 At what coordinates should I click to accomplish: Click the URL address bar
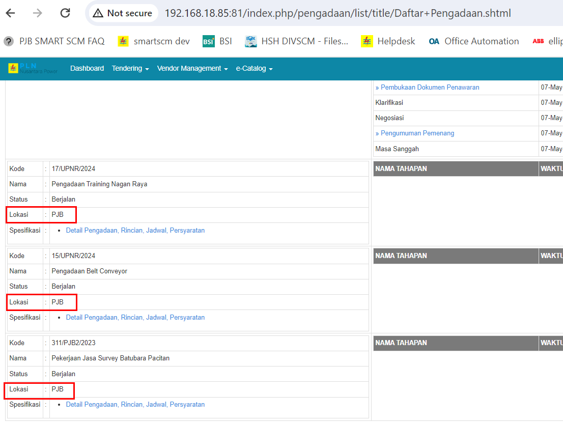tap(337, 13)
